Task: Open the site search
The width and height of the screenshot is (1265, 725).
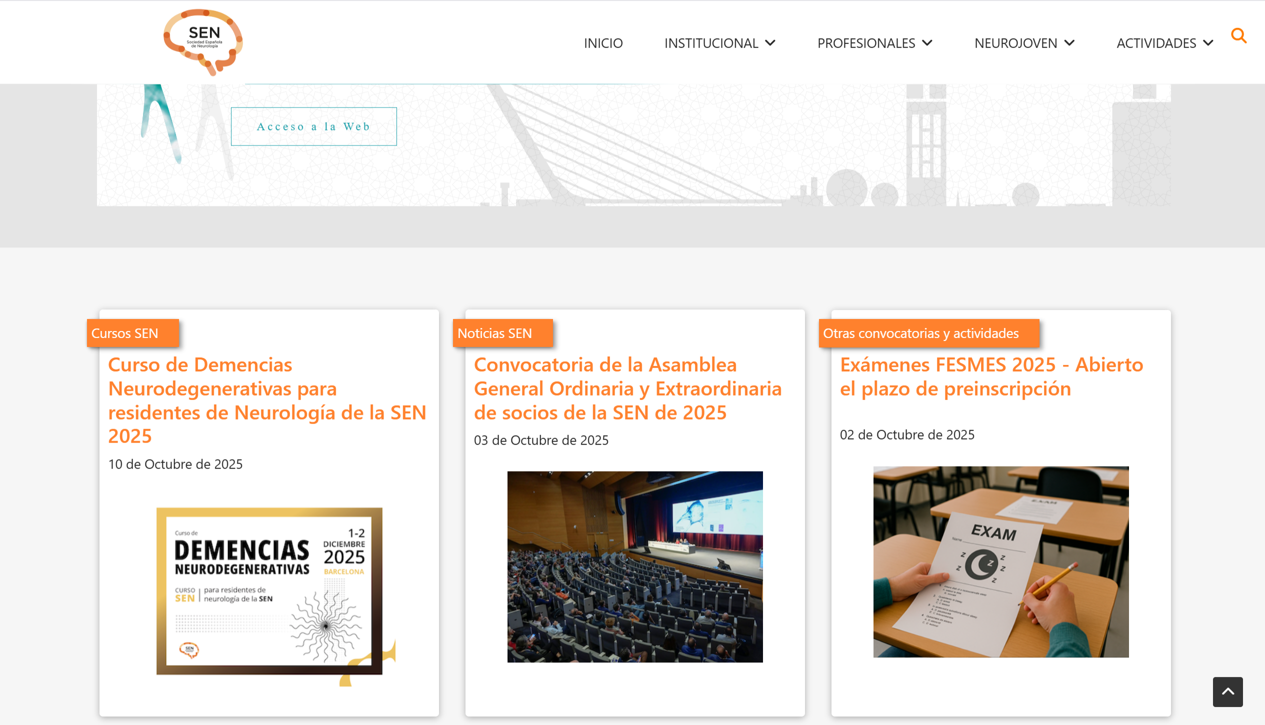Action: tap(1239, 35)
